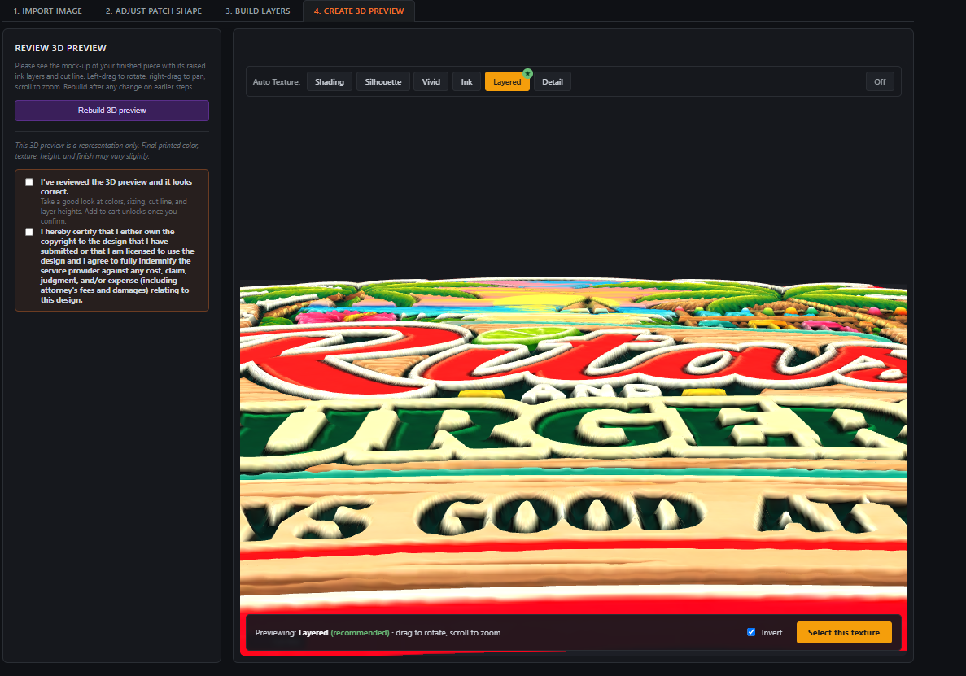The image size is (966, 676).
Task: Choose the Shading auto texture
Action: coord(330,82)
